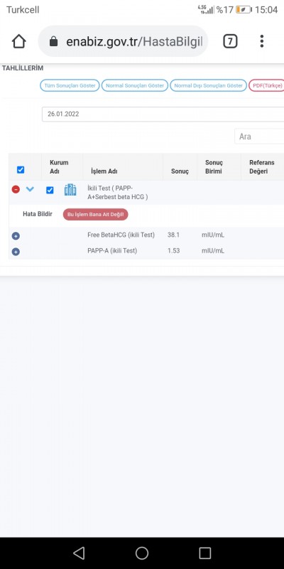Toggle the select-all checkbox in table header
284x569 pixels.
21,169
